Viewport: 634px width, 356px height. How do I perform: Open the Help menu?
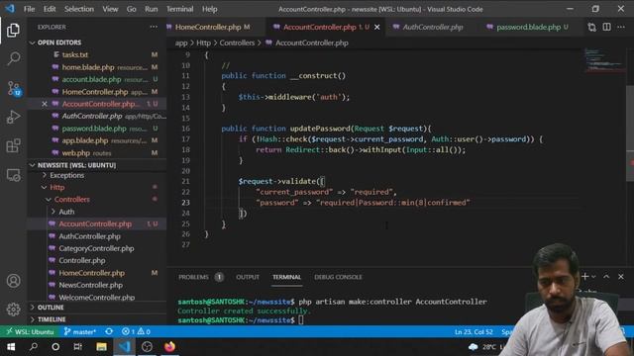coord(209,9)
